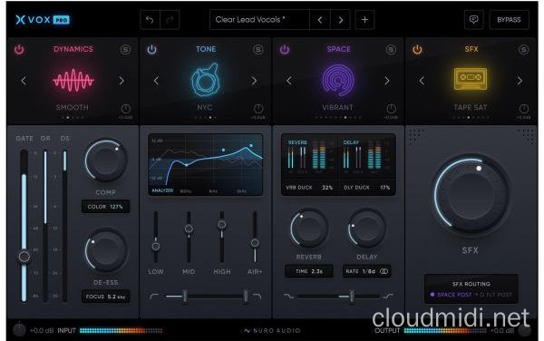The width and height of the screenshot is (544, 341).
Task: Click the SPACE module title
Action: [338, 49]
